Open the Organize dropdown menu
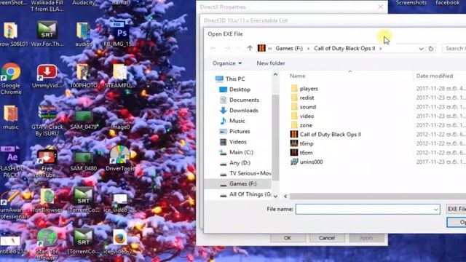Image resolution: width=466 pixels, height=262 pixels. click(x=227, y=63)
